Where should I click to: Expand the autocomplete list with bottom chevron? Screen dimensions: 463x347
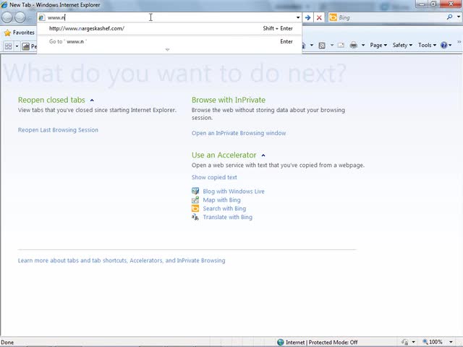(167, 50)
